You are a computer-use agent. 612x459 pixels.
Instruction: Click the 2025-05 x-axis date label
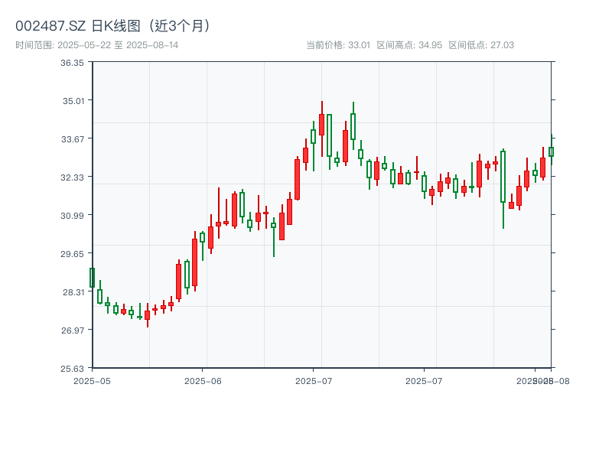click(92, 380)
